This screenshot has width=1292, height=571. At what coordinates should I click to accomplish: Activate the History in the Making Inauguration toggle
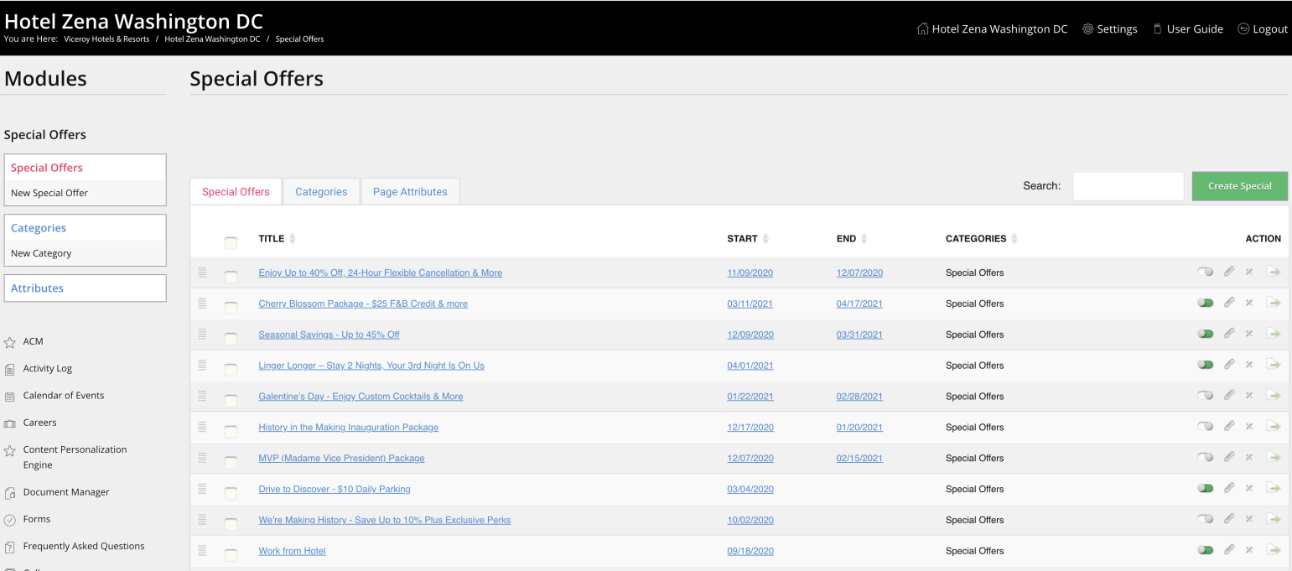click(x=1206, y=426)
